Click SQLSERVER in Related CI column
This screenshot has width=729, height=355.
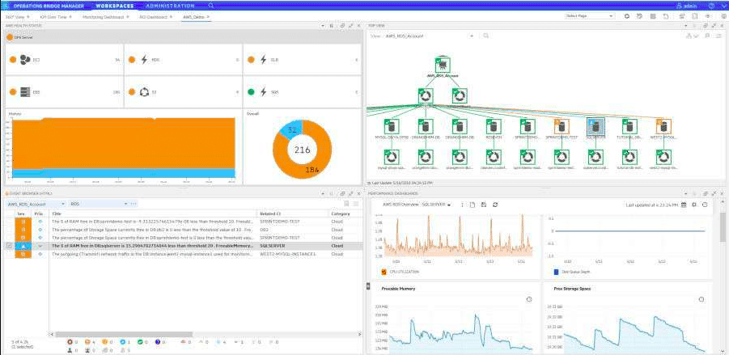[x=273, y=246]
